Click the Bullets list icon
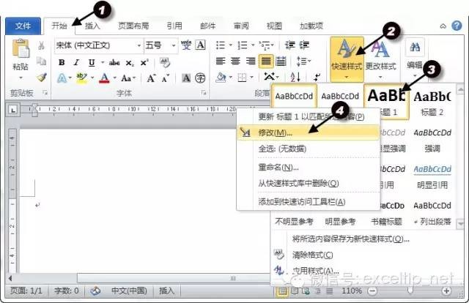The height and width of the screenshot is (303, 469). (x=221, y=45)
